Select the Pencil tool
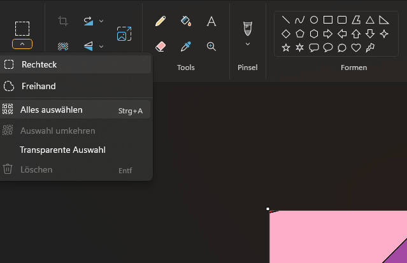Image resolution: width=407 pixels, height=263 pixels. pyautogui.click(x=161, y=21)
